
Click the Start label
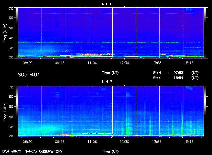(x=157, y=73)
